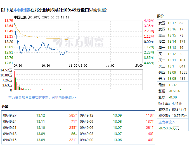Click the 成交量 80.34万手 value
The image size is (194, 145).
click(179, 110)
